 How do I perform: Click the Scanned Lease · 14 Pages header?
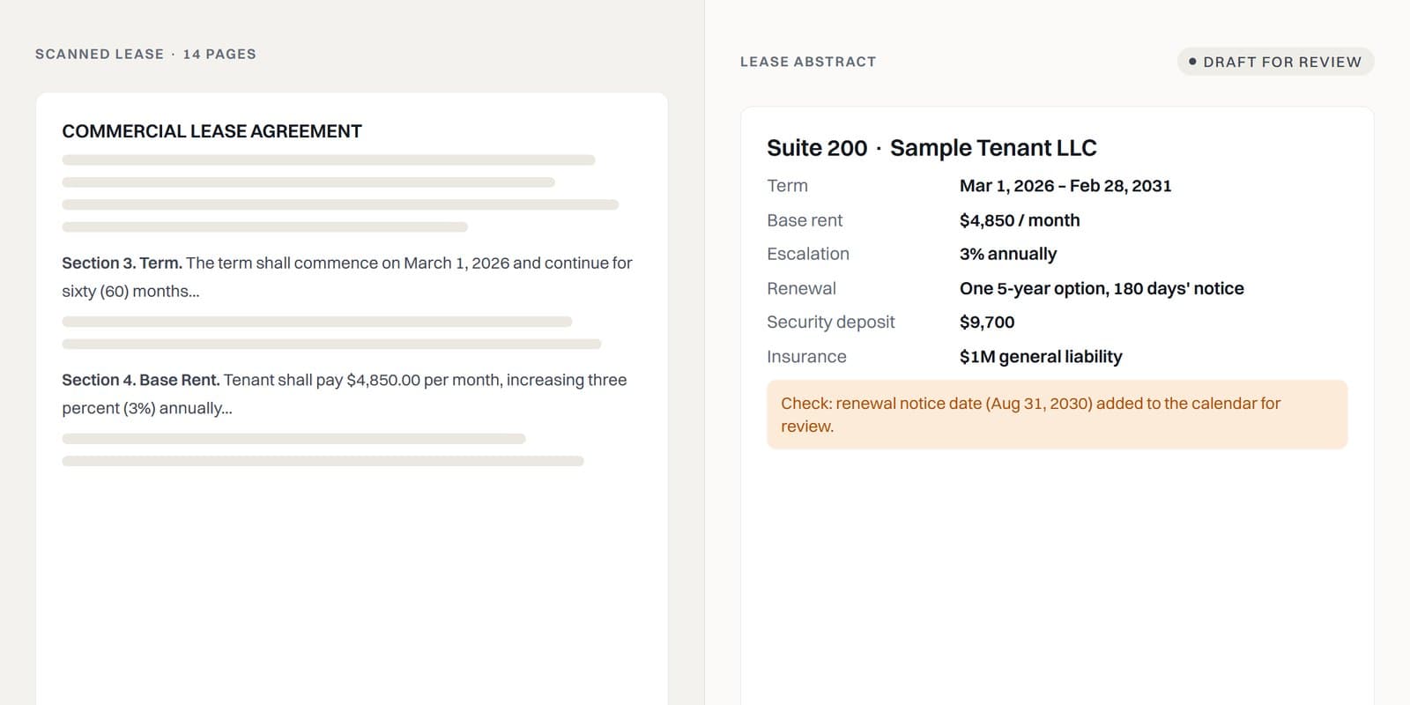pos(145,54)
